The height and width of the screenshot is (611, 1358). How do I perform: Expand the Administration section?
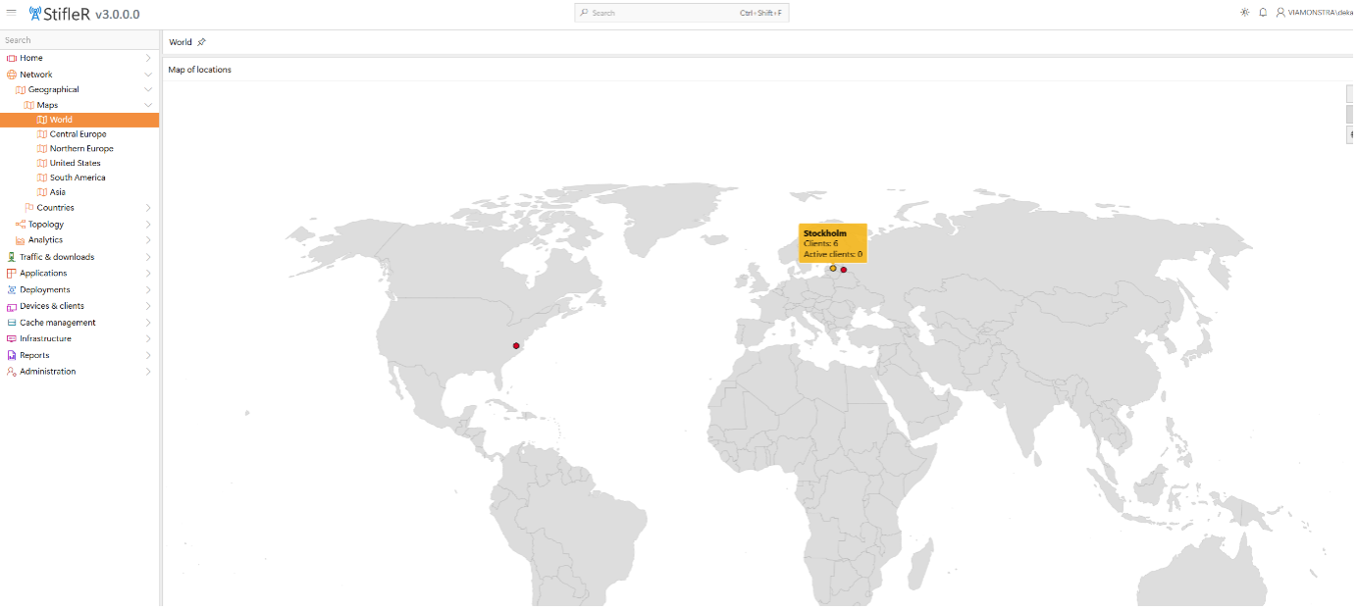[x=148, y=371]
